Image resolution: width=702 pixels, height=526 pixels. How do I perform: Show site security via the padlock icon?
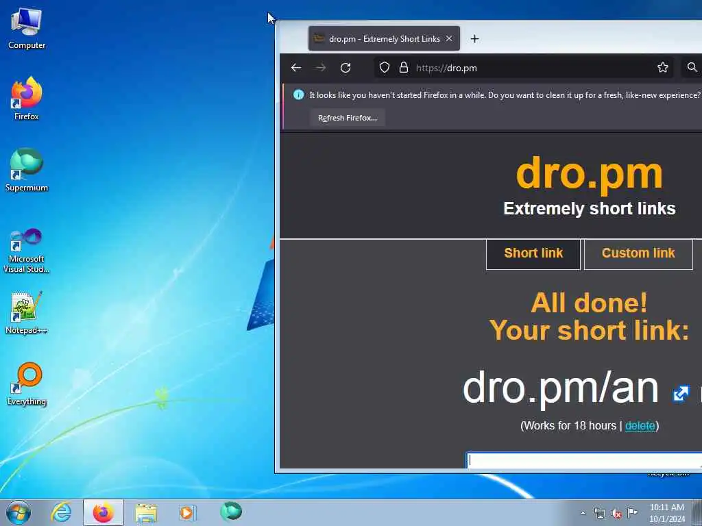click(403, 68)
